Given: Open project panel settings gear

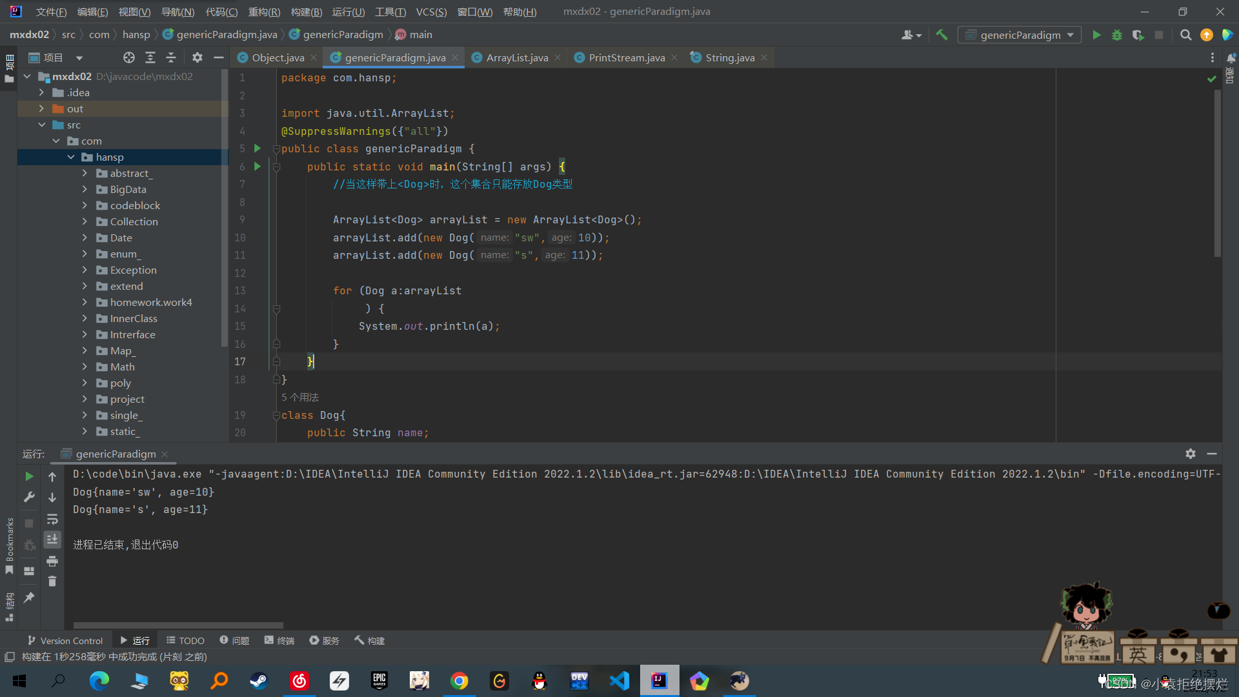Looking at the screenshot, I should click(197, 57).
